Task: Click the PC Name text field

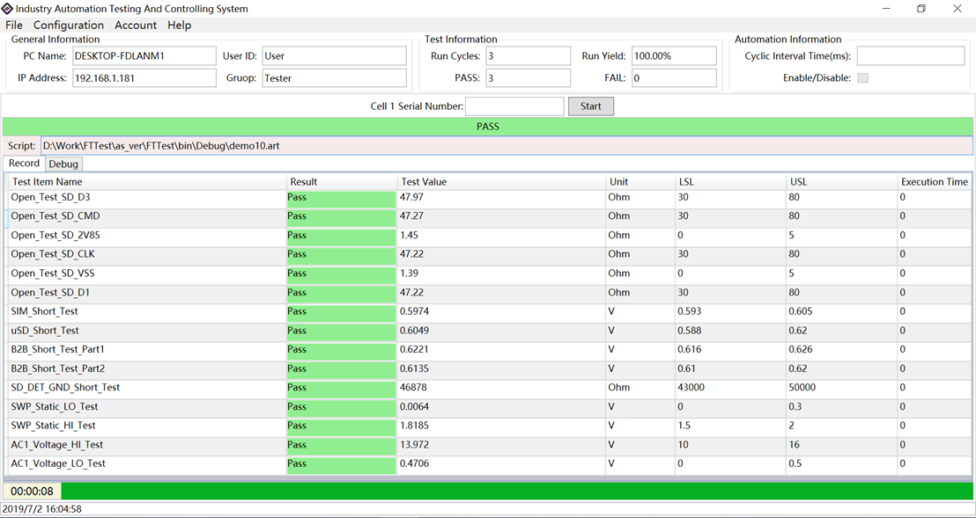Action: (x=144, y=56)
